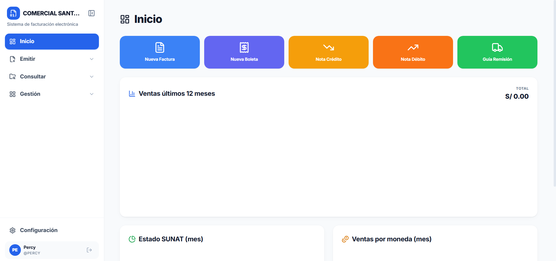Click the Nueva Factura document icon
The image size is (556, 261).
(160, 47)
